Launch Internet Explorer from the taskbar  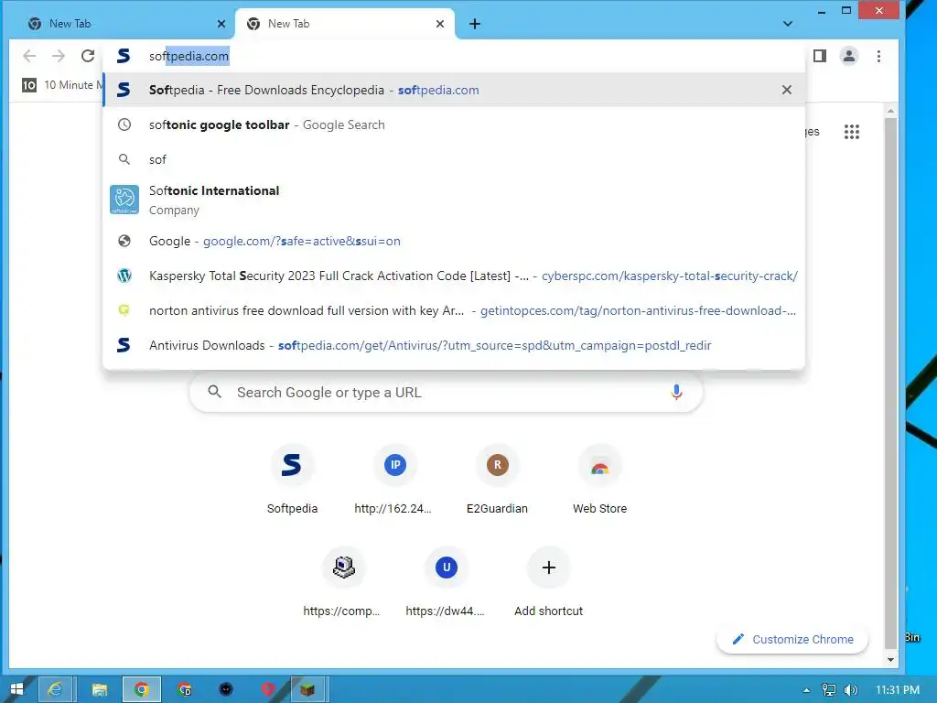coord(55,688)
